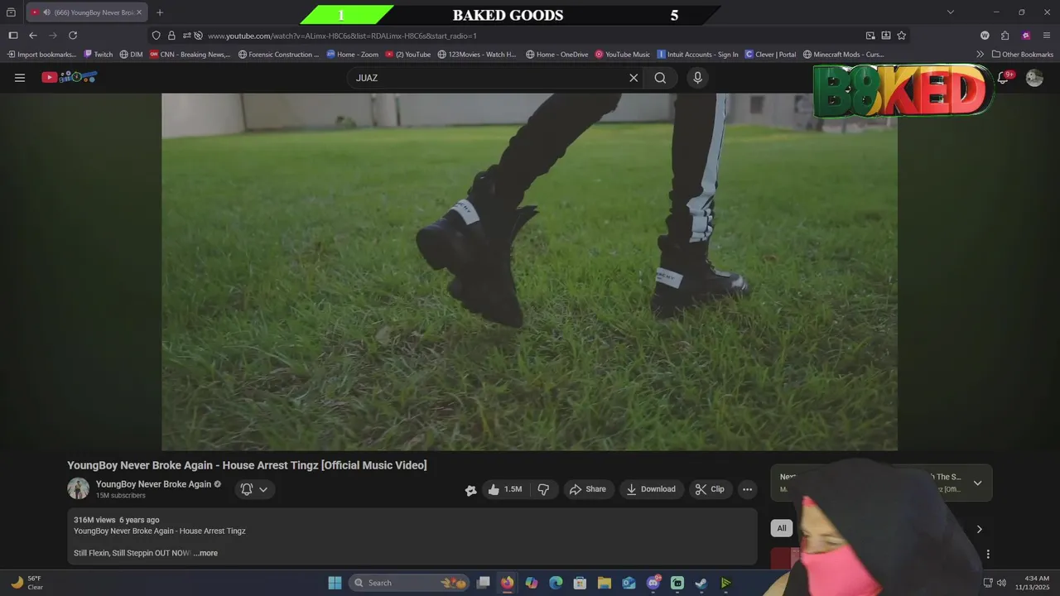Create a Clip of the video
The image size is (1060, 596).
pos(711,489)
